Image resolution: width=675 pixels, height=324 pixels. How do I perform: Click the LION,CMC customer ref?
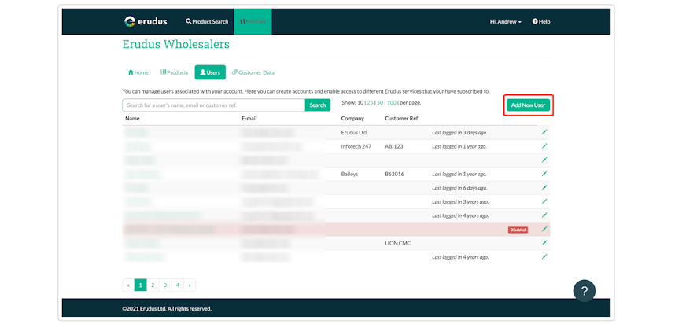pyautogui.click(x=398, y=243)
